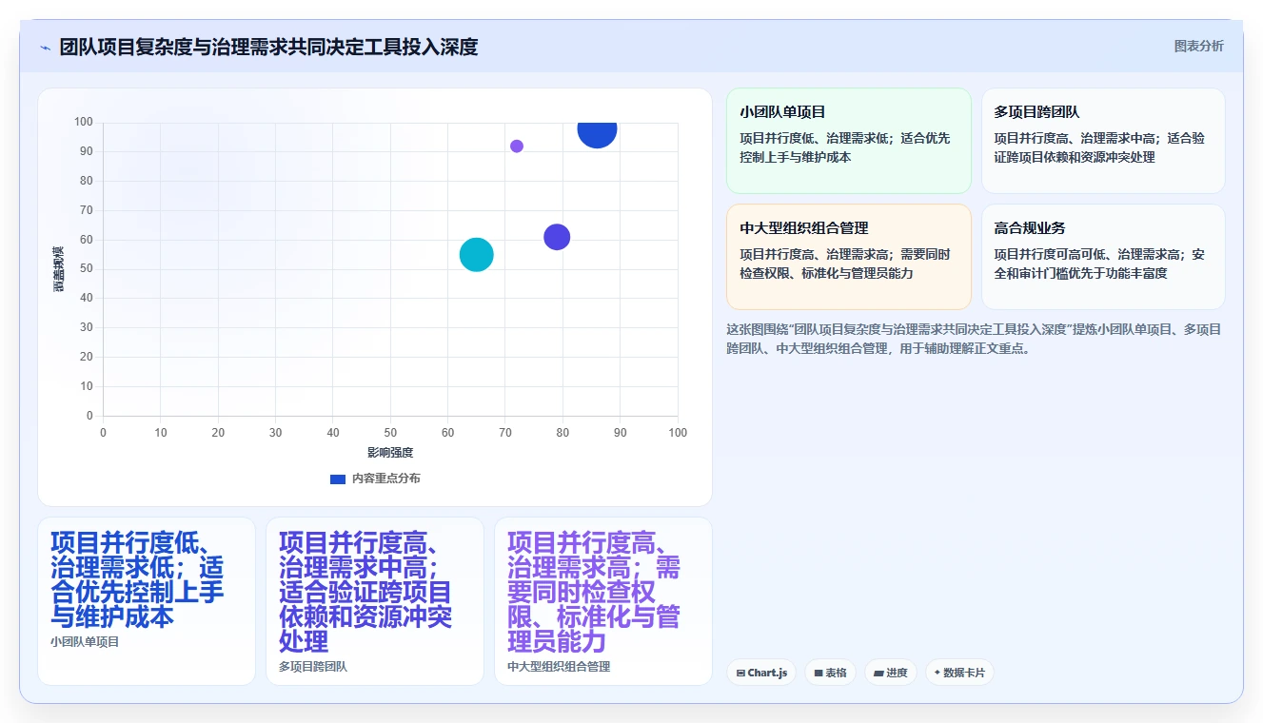Click the 这张图围绕 description paragraph
This screenshot has height=723, width=1263.
pos(973,339)
